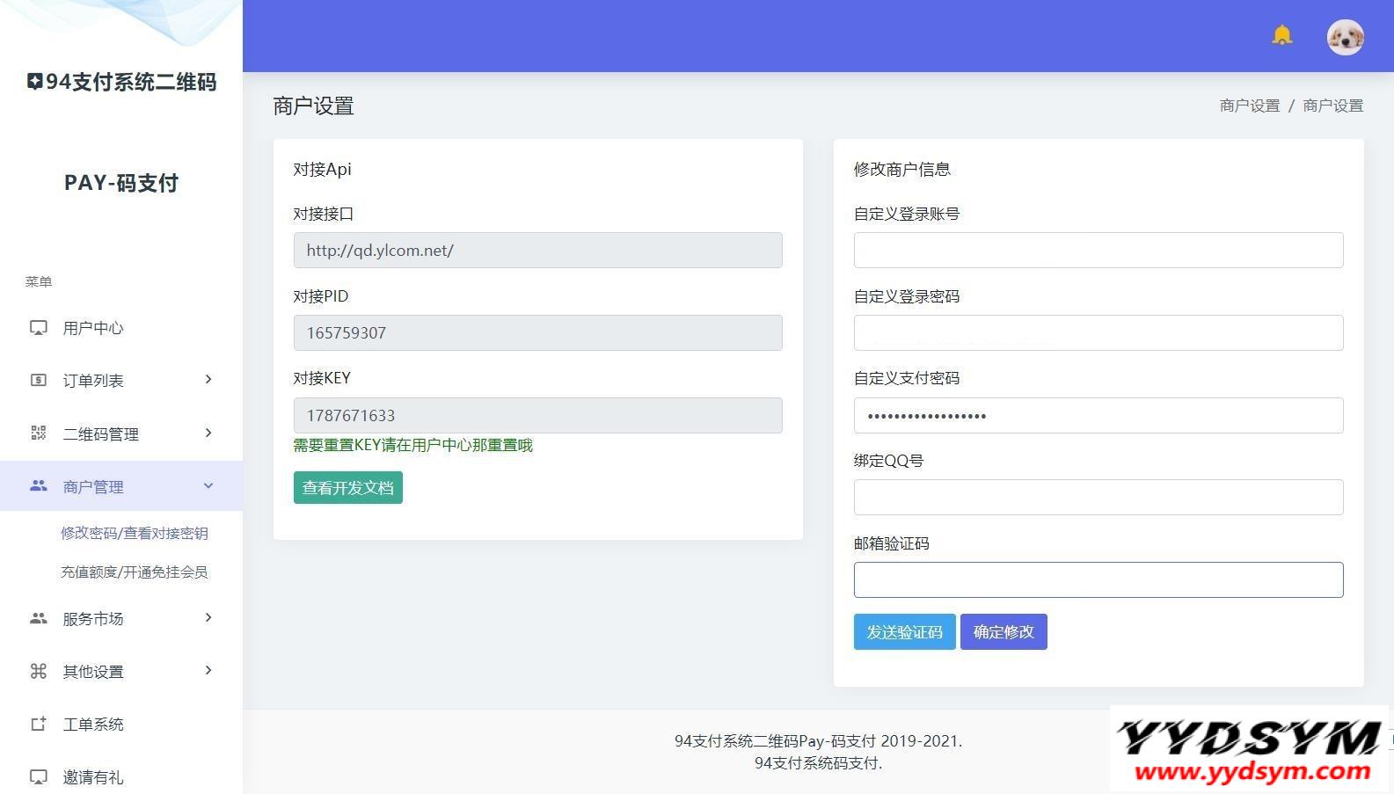
Task: Open 邀请有礼 in the sidebar
Action: tap(92, 777)
